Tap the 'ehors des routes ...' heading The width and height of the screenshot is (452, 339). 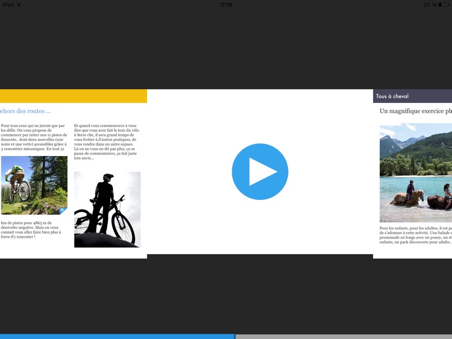pos(25,111)
